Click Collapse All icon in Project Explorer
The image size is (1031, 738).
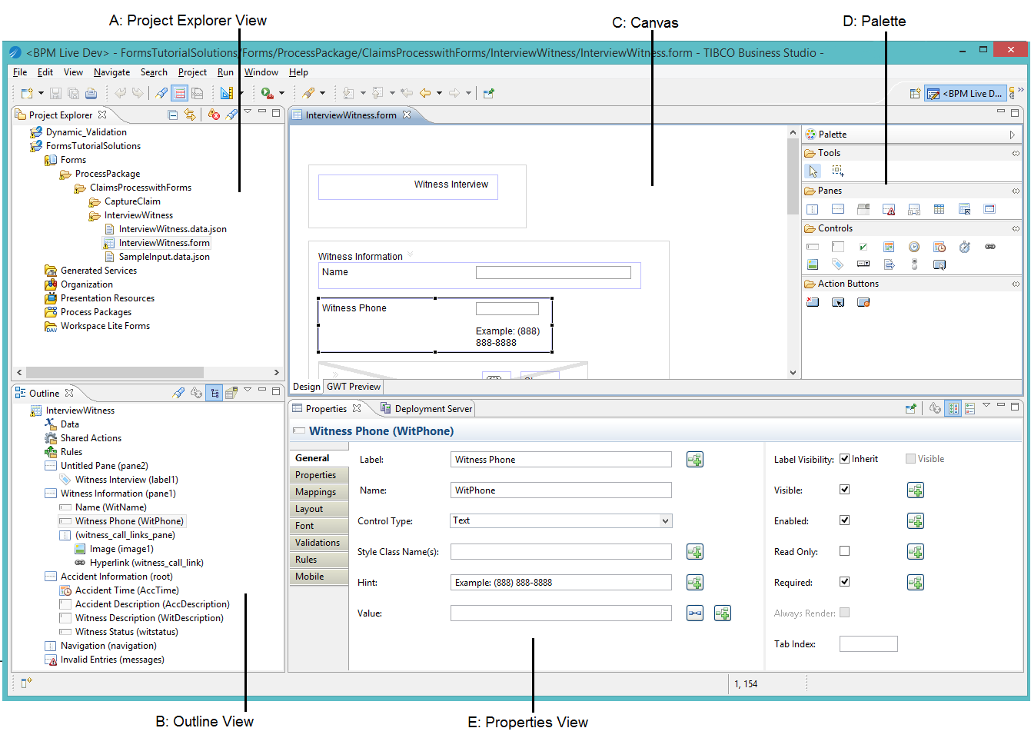172,115
